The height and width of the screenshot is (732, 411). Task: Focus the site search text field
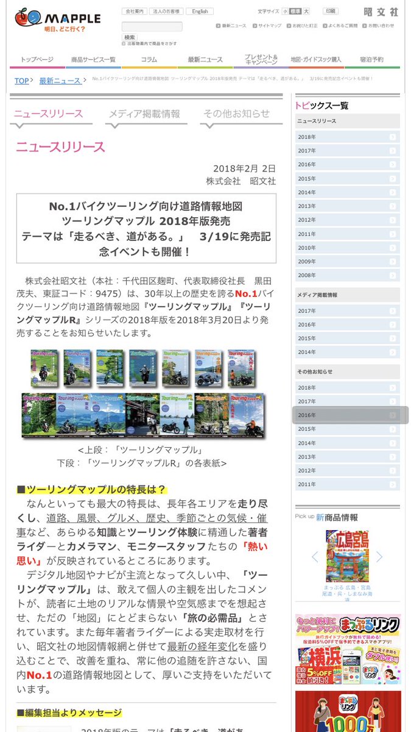[x=152, y=26]
